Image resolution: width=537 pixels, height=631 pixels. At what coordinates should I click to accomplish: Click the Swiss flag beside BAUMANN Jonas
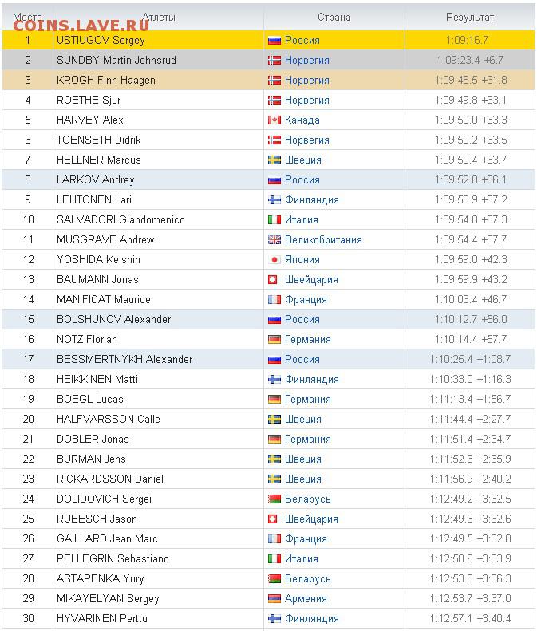coord(273,280)
